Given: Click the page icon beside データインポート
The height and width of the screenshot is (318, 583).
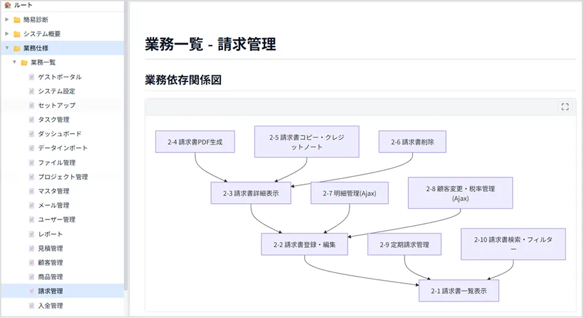Looking at the screenshot, I should tap(31, 148).
